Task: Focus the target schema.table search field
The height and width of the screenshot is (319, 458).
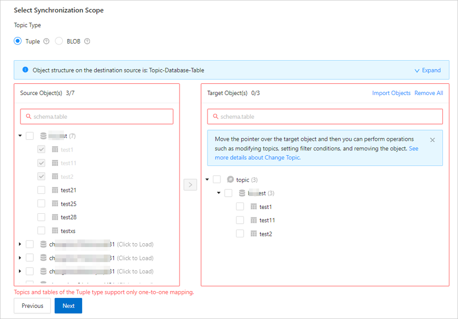Action: click(325, 117)
